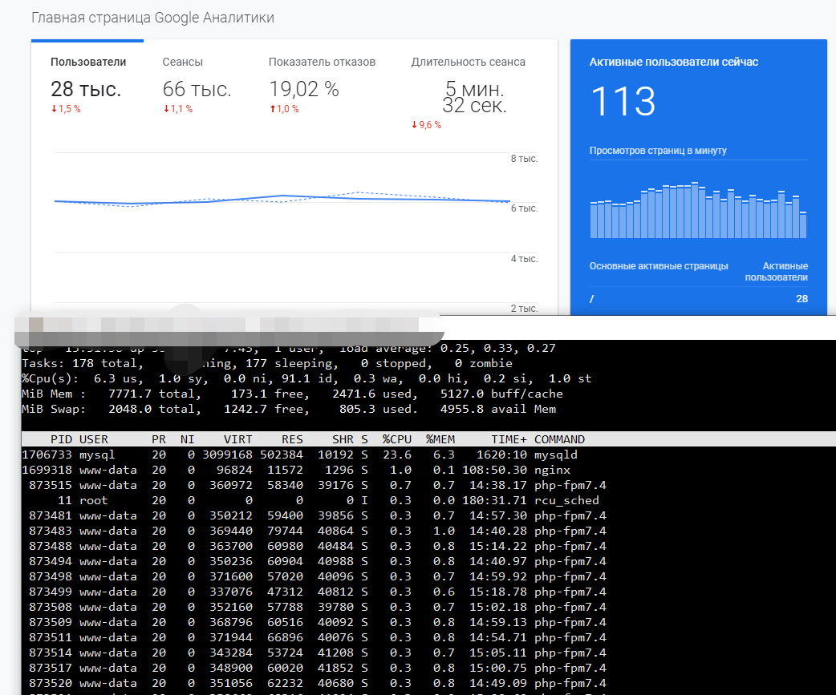Click the / page row with 28 users
The height and width of the screenshot is (695, 836).
[699, 299]
